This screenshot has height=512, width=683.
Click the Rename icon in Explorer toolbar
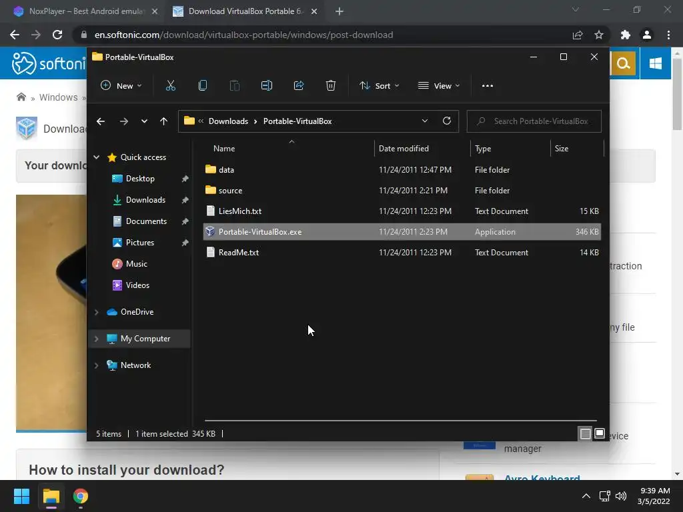click(x=267, y=86)
